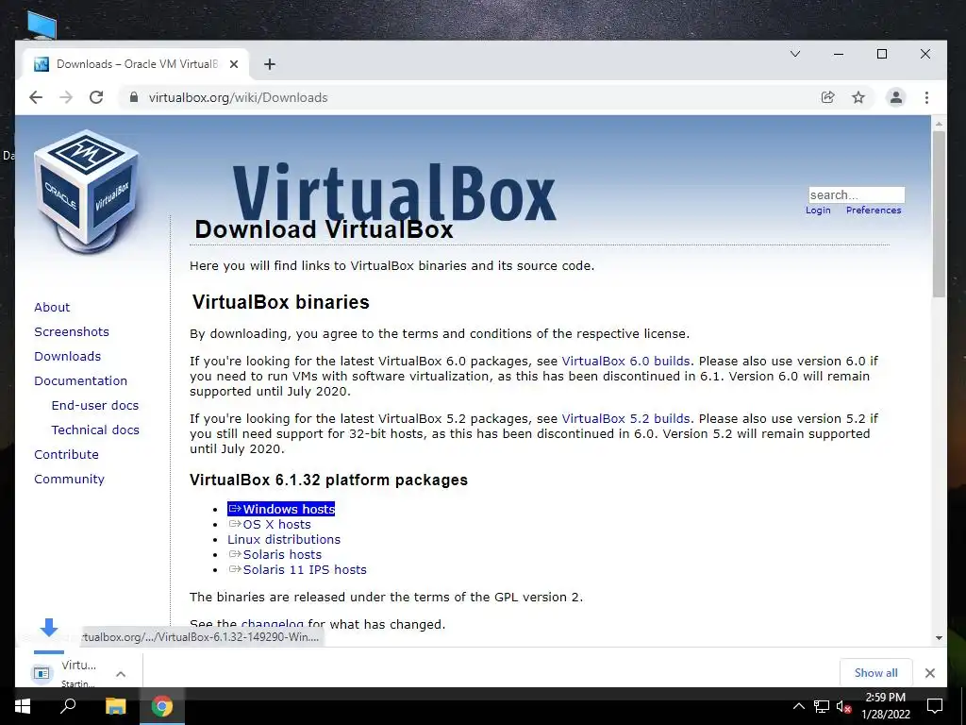Screen dimensions: 966x725
Task: Open the taskbar clock and date
Action: click(885, 706)
